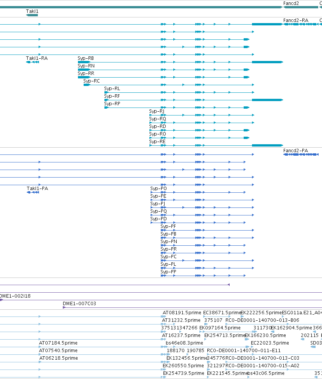Open the Syp-RN transcript
The height and width of the screenshot is (379, 322).
pyautogui.click(x=86, y=66)
